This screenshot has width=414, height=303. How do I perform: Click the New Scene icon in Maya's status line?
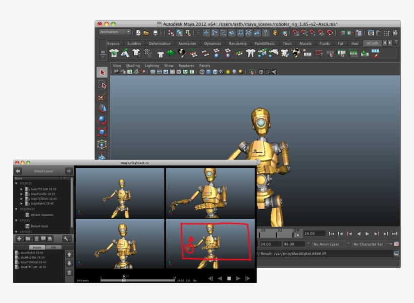pos(138,33)
